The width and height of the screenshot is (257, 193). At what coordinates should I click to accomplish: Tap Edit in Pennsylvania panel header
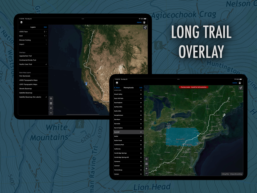[141, 88]
